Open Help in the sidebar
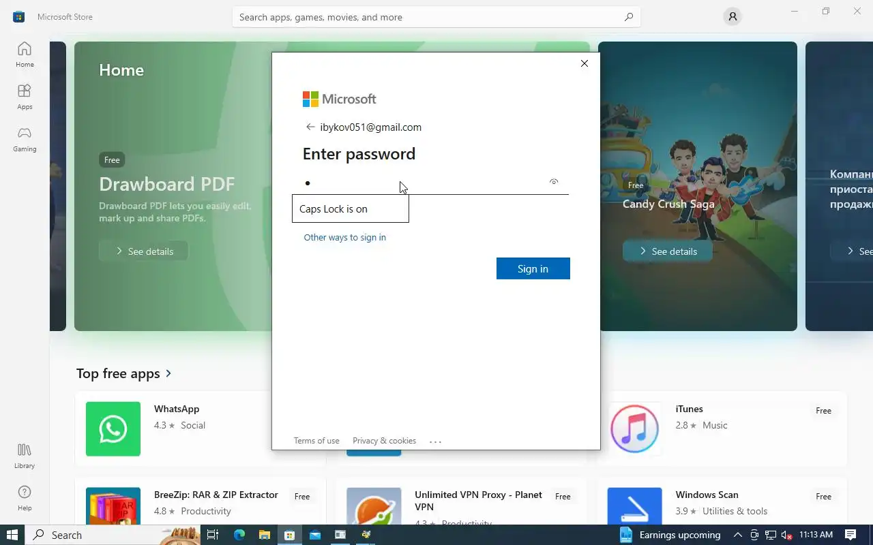The width and height of the screenshot is (873, 545). tap(25, 498)
